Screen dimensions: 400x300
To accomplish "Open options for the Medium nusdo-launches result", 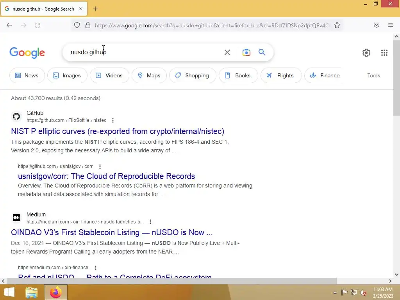I will pos(150,222).
